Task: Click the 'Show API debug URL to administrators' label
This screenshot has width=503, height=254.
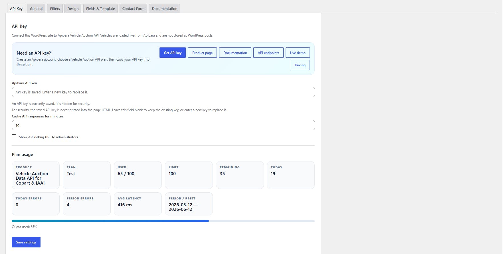Action: point(49,137)
